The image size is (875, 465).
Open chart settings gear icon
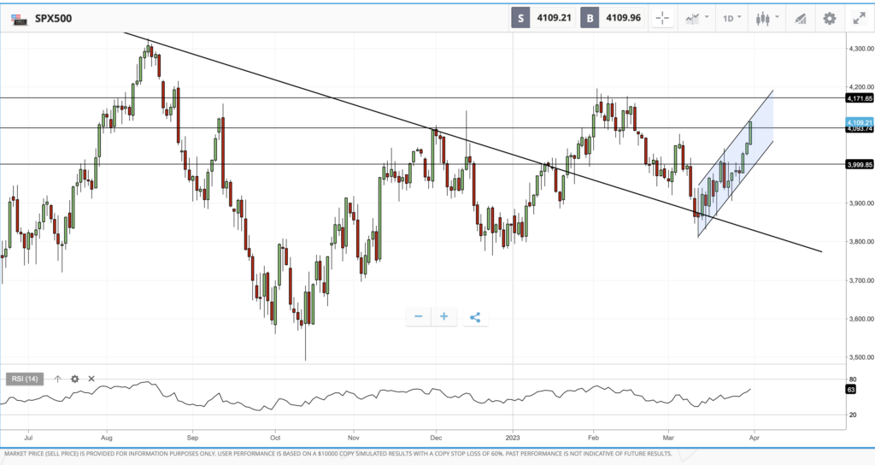[x=829, y=17]
